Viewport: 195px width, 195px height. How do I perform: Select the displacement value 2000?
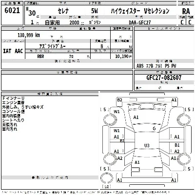point(74,22)
